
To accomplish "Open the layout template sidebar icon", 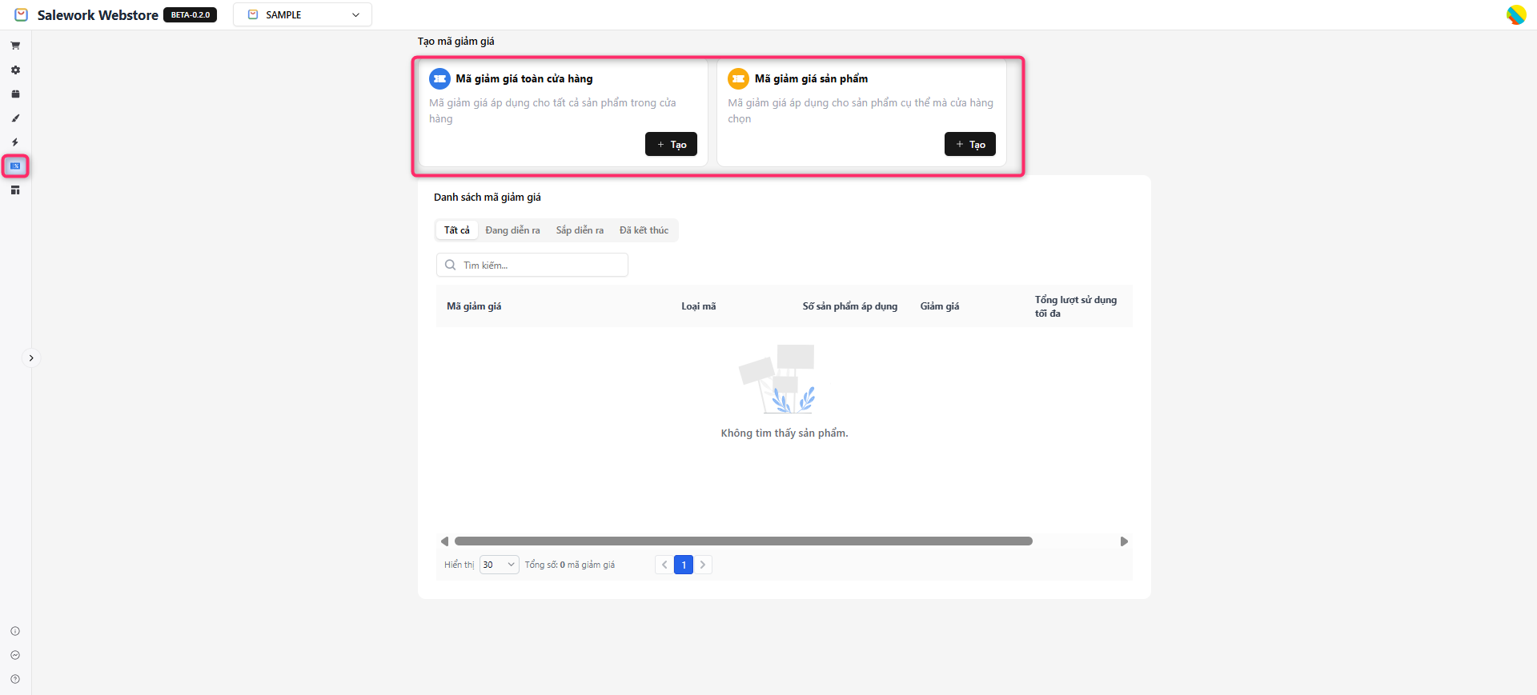I will pos(15,190).
